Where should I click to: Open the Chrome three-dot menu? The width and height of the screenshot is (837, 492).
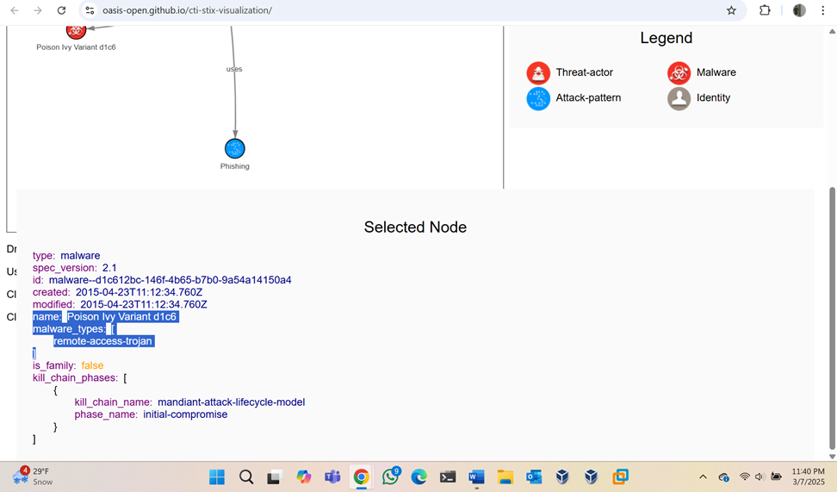(x=822, y=10)
